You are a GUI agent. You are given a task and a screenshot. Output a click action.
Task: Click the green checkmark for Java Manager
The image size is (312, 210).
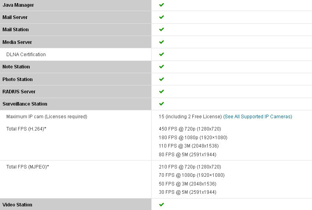pyautogui.click(x=162, y=5)
